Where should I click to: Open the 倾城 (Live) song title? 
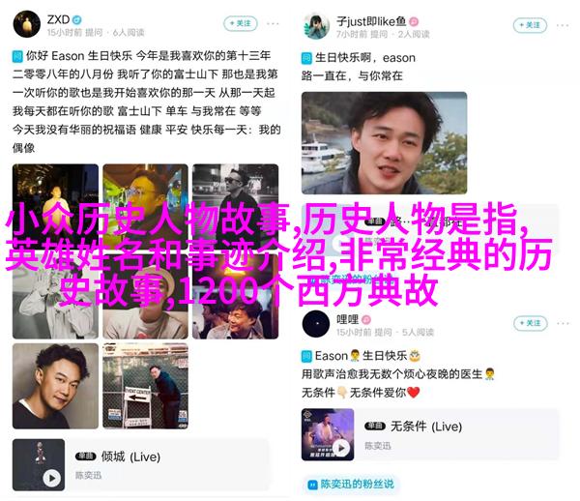pyautogui.click(x=130, y=457)
